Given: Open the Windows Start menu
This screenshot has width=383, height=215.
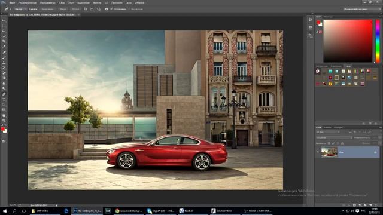Looking at the screenshot, I should 5,211.
